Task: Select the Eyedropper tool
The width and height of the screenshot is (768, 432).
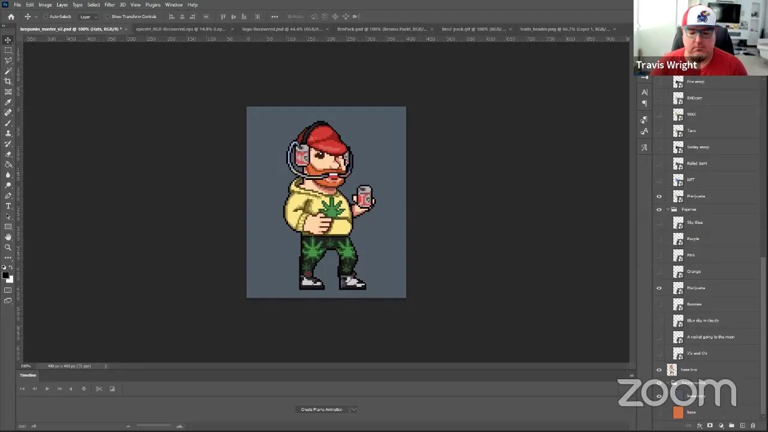Action: coord(8,102)
